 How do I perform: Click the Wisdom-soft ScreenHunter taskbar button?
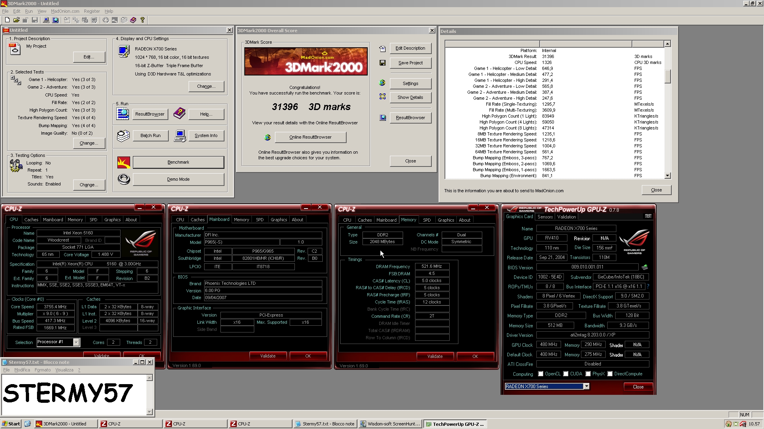point(390,424)
